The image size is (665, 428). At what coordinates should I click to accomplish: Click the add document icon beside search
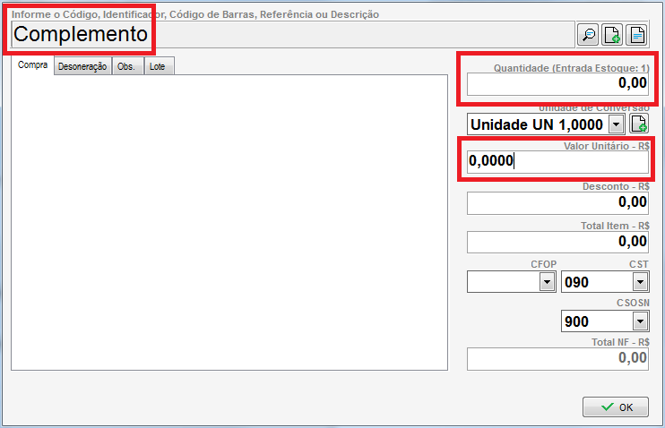pos(612,35)
